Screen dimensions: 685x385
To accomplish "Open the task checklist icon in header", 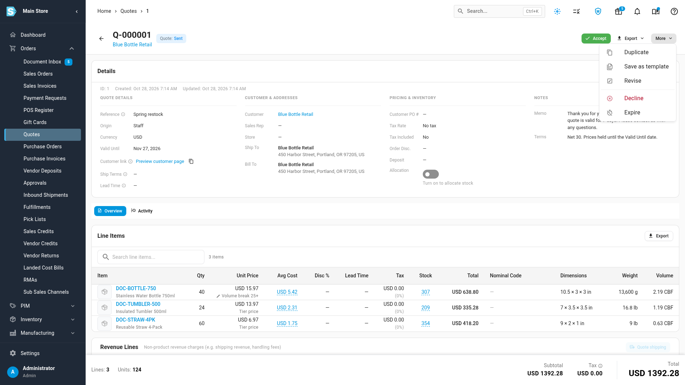I will [577, 11].
